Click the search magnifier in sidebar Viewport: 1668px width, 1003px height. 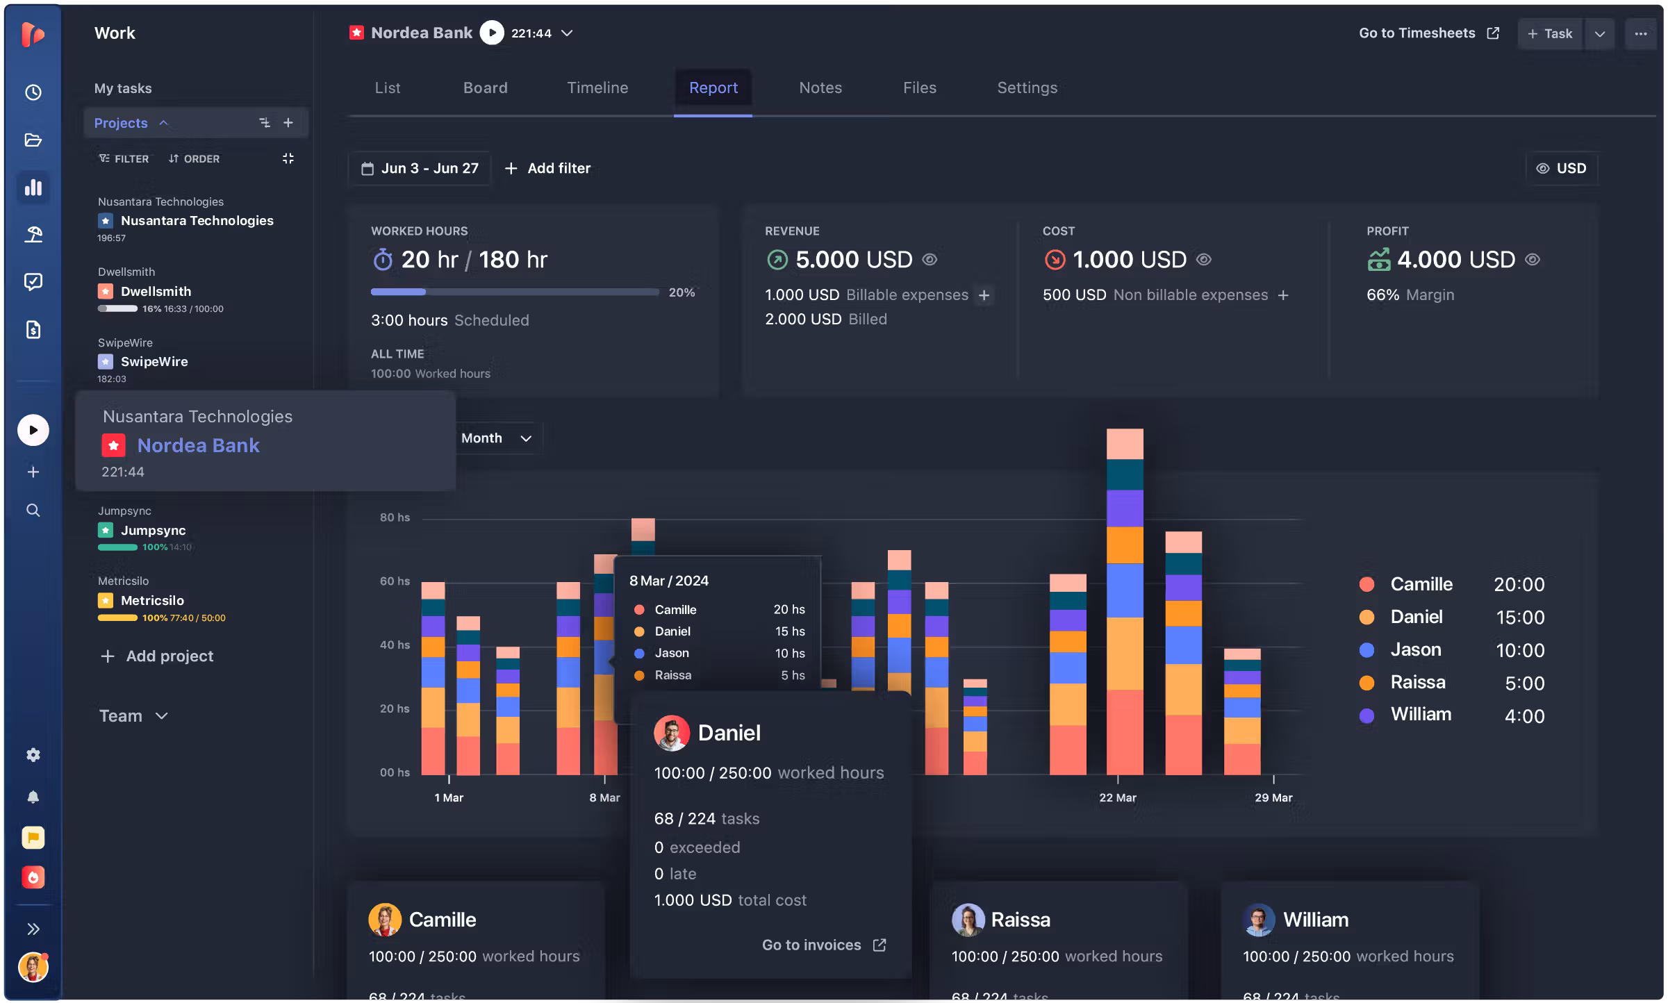click(33, 511)
